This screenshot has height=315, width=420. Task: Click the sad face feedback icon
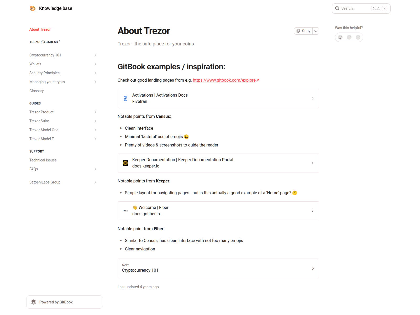coord(358,37)
